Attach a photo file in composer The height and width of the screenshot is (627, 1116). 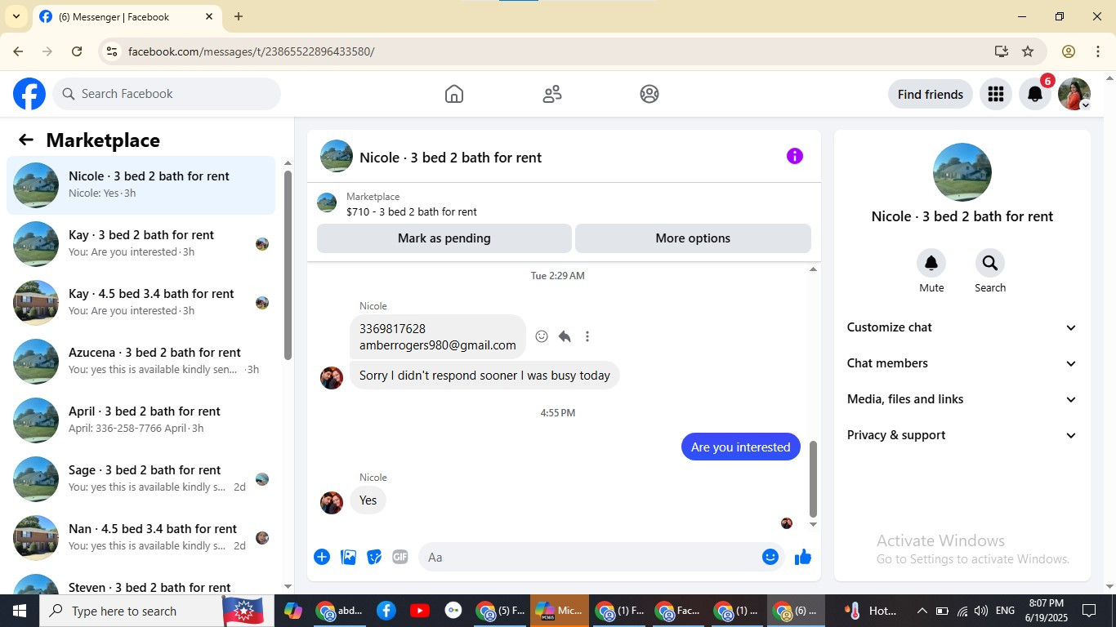[348, 557]
